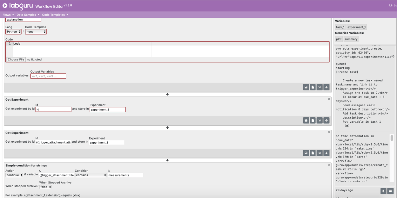
Task: Open the Lang dropdown set to Python
Action: coord(13,31)
